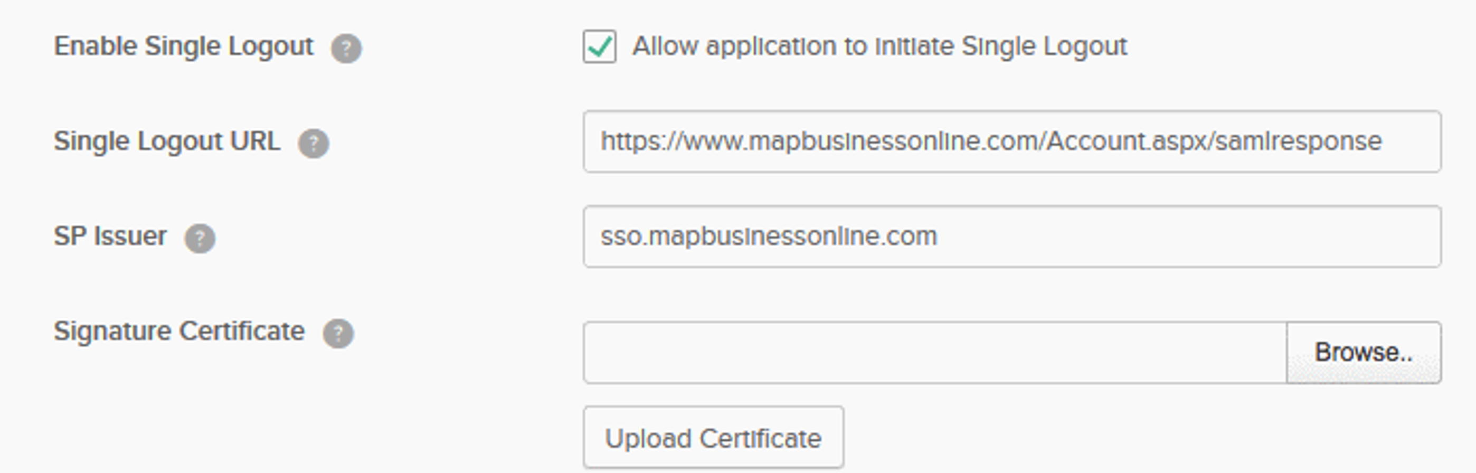Screen dimensions: 1476x473
Task: Open Signature Certificate help question mark
Action: click(x=338, y=334)
